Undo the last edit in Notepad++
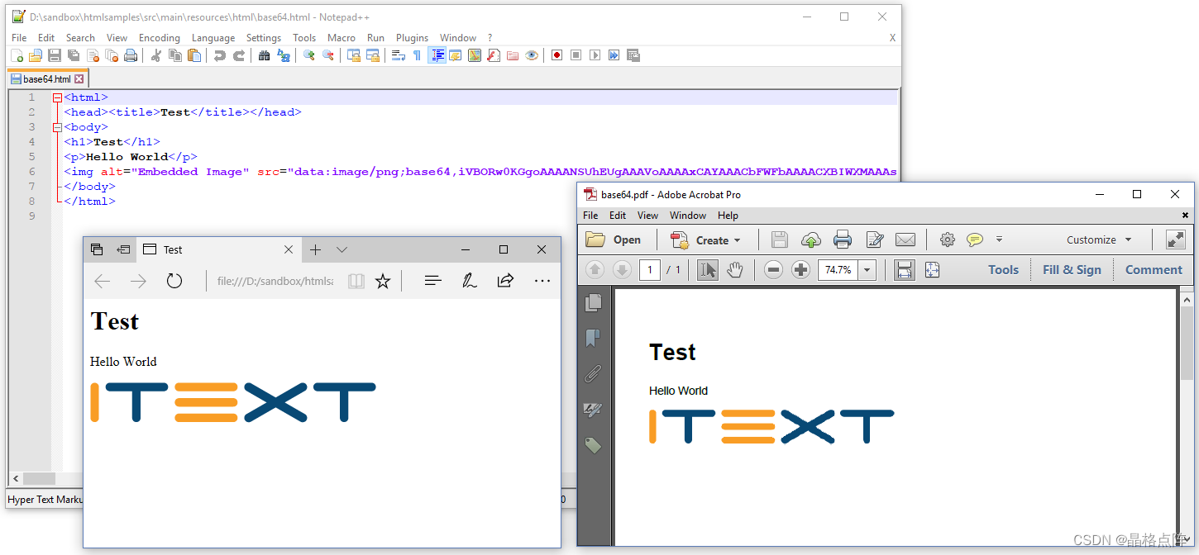 tap(219, 55)
